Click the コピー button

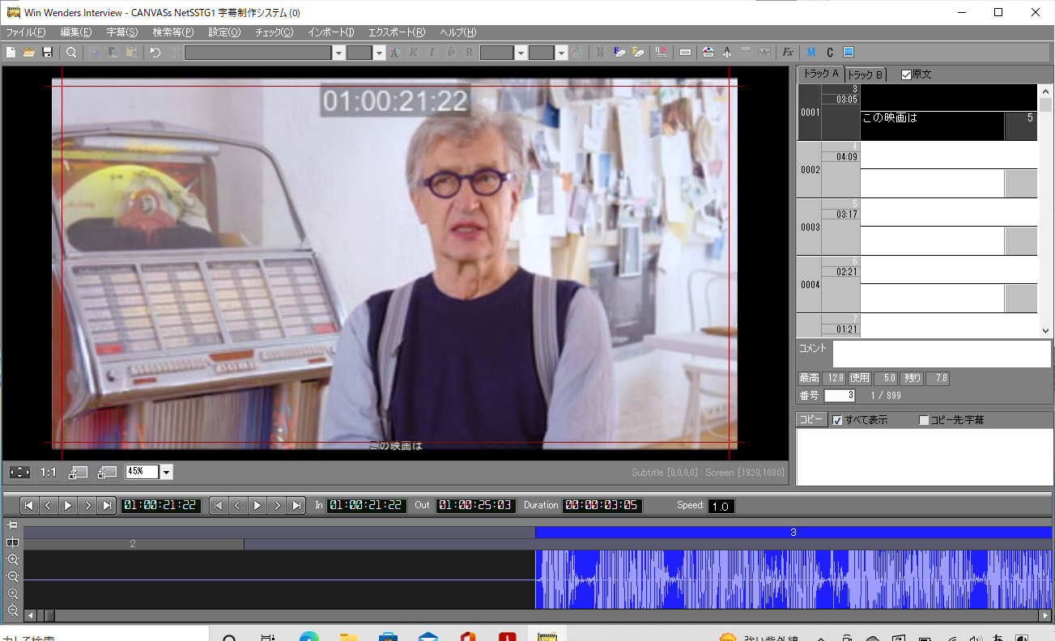pyautogui.click(x=811, y=420)
